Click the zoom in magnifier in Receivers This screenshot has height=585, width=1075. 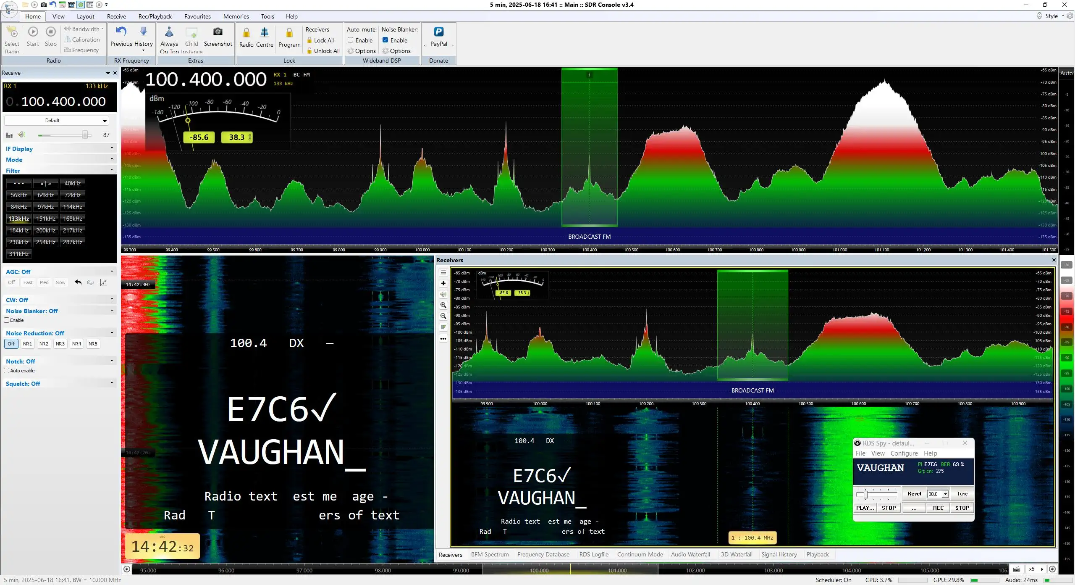tap(443, 305)
